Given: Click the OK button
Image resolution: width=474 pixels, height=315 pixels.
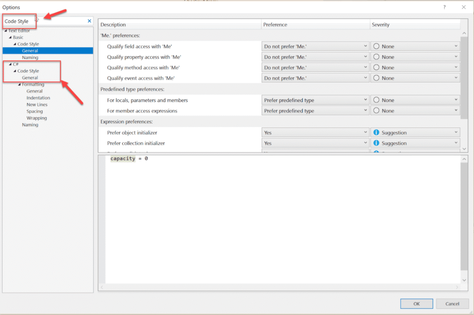Looking at the screenshot, I should tap(416, 303).
